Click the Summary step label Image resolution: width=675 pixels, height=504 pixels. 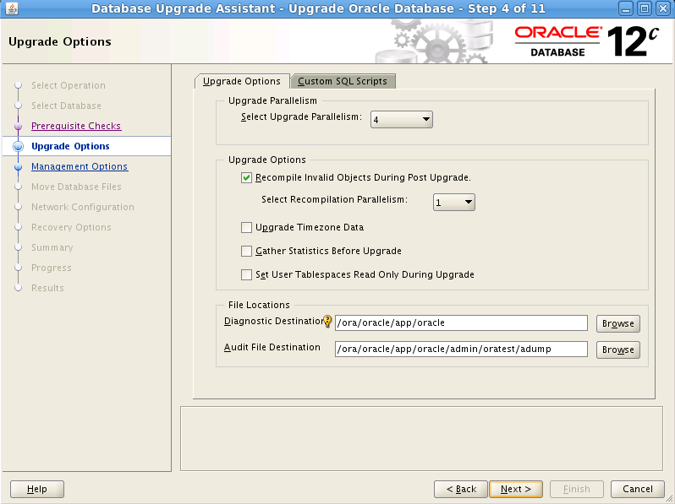tap(52, 247)
